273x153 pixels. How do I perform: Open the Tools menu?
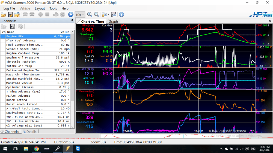(x=53, y=8)
